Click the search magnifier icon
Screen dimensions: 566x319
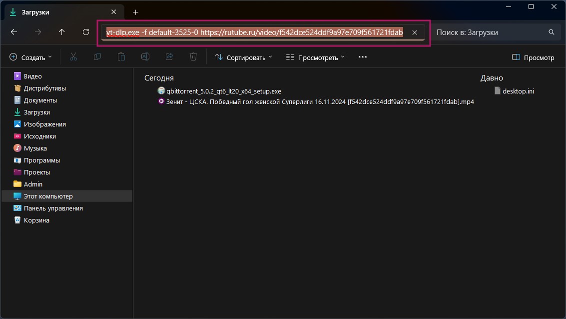point(552,32)
